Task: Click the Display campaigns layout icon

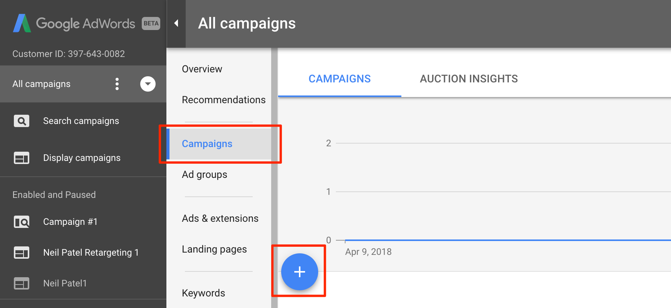Action: point(22,158)
